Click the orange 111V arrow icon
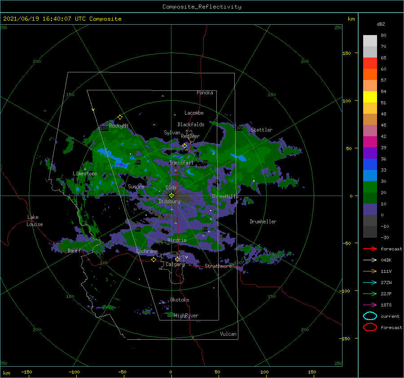The width and height of the screenshot is (404, 378). pyautogui.click(x=370, y=271)
